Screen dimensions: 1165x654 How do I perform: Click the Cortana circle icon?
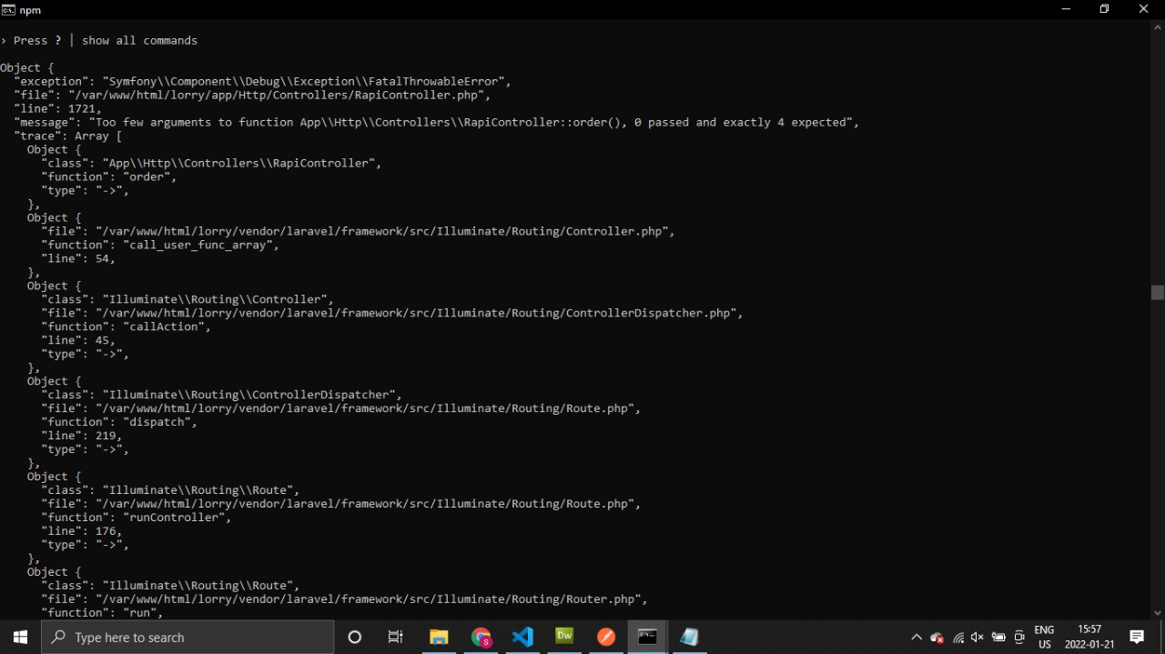355,637
